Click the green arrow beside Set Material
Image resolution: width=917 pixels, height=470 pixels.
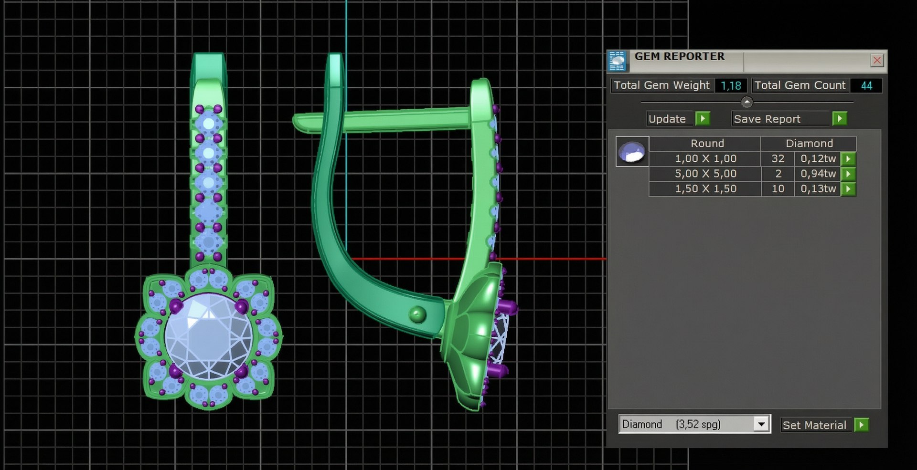(x=861, y=425)
